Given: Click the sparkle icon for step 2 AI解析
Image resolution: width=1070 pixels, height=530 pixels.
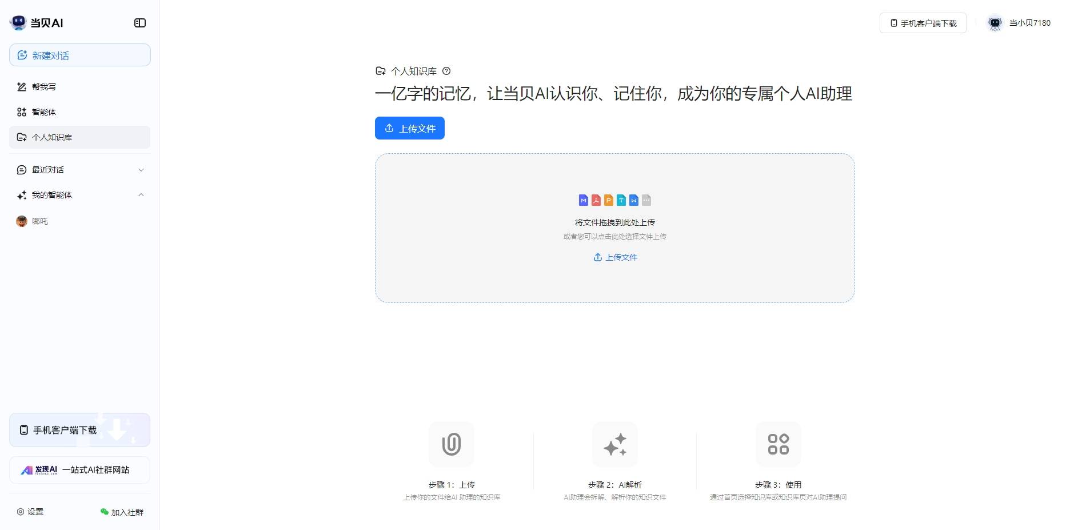Looking at the screenshot, I should click(x=615, y=444).
